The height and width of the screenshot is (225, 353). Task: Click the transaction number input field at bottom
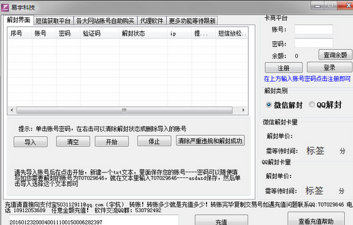click(x=94, y=221)
